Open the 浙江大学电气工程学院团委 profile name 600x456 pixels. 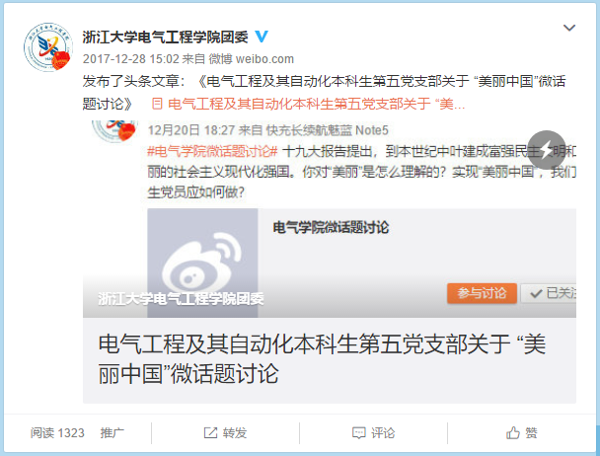click(165, 37)
